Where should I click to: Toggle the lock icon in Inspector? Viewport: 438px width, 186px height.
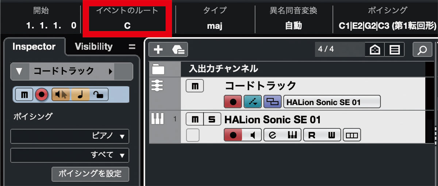point(98,95)
